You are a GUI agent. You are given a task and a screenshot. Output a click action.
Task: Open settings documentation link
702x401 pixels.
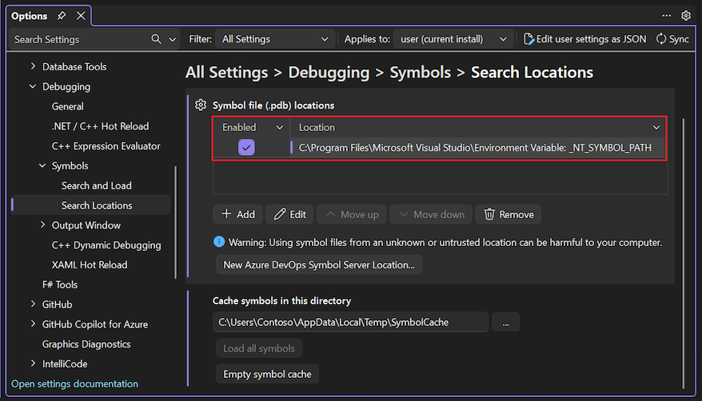(74, 383)
